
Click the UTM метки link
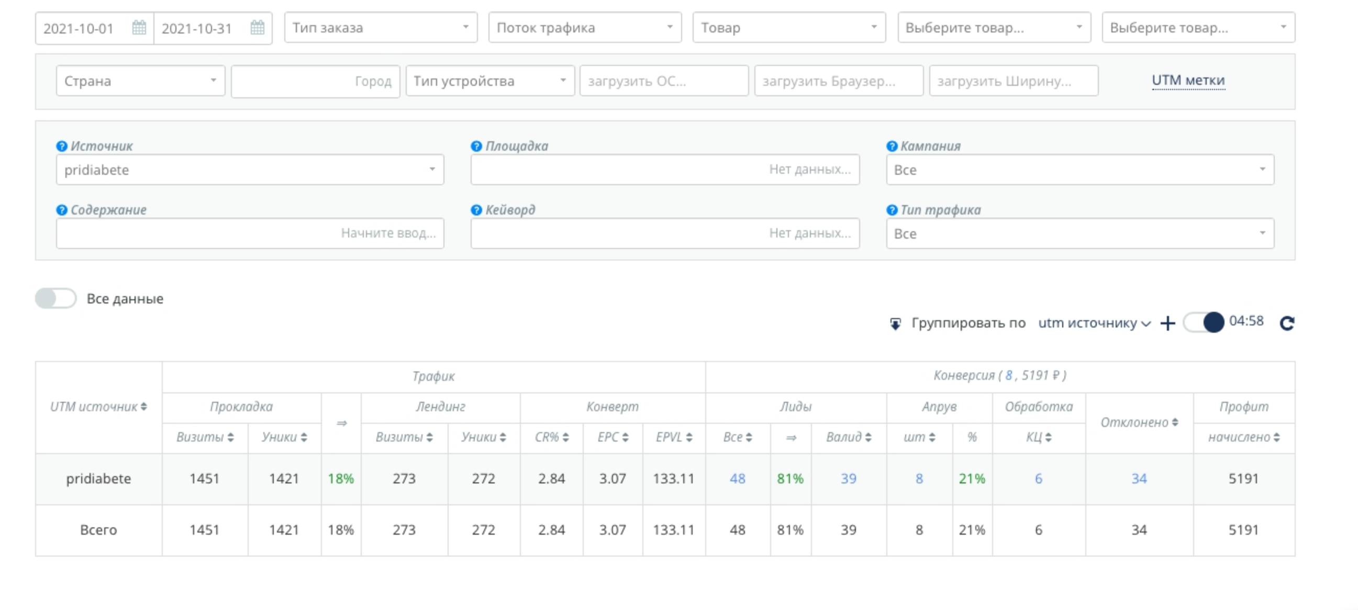pos(1188,80)
